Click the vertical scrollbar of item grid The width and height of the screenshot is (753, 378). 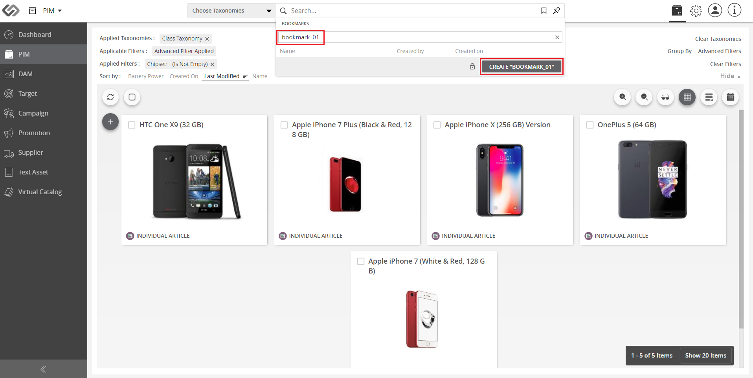click(741, 219)
